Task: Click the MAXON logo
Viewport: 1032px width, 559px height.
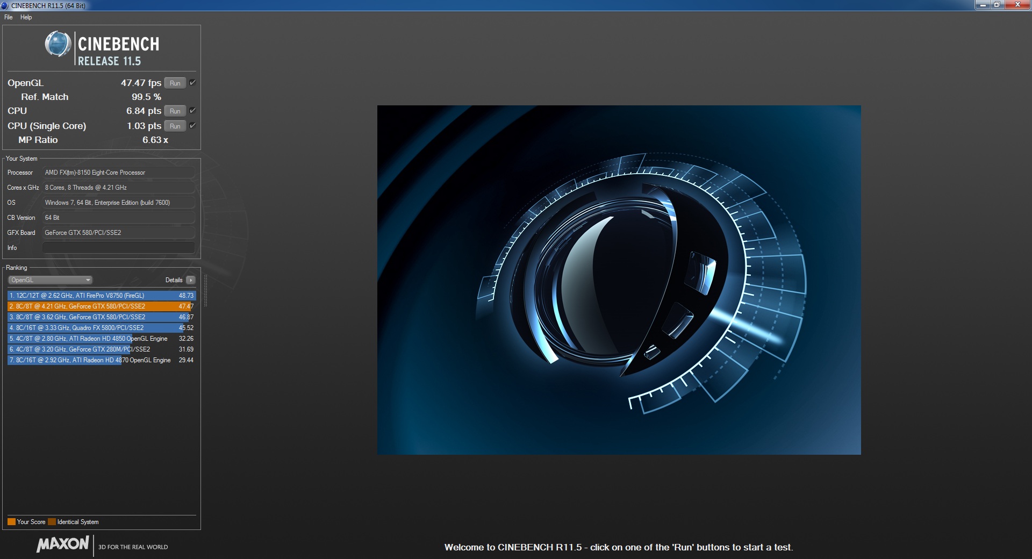Action: tap(62, 544)
